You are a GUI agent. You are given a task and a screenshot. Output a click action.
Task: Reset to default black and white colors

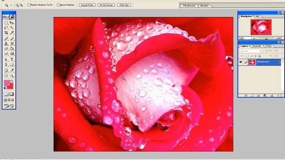point(5,88)
